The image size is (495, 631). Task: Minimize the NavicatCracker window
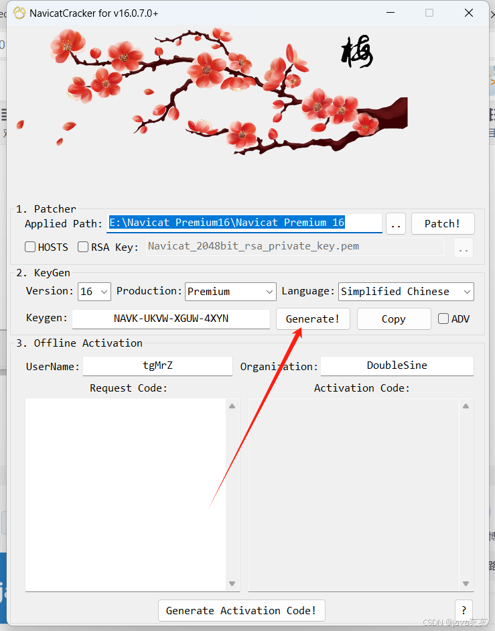click(x=391, y=13)
